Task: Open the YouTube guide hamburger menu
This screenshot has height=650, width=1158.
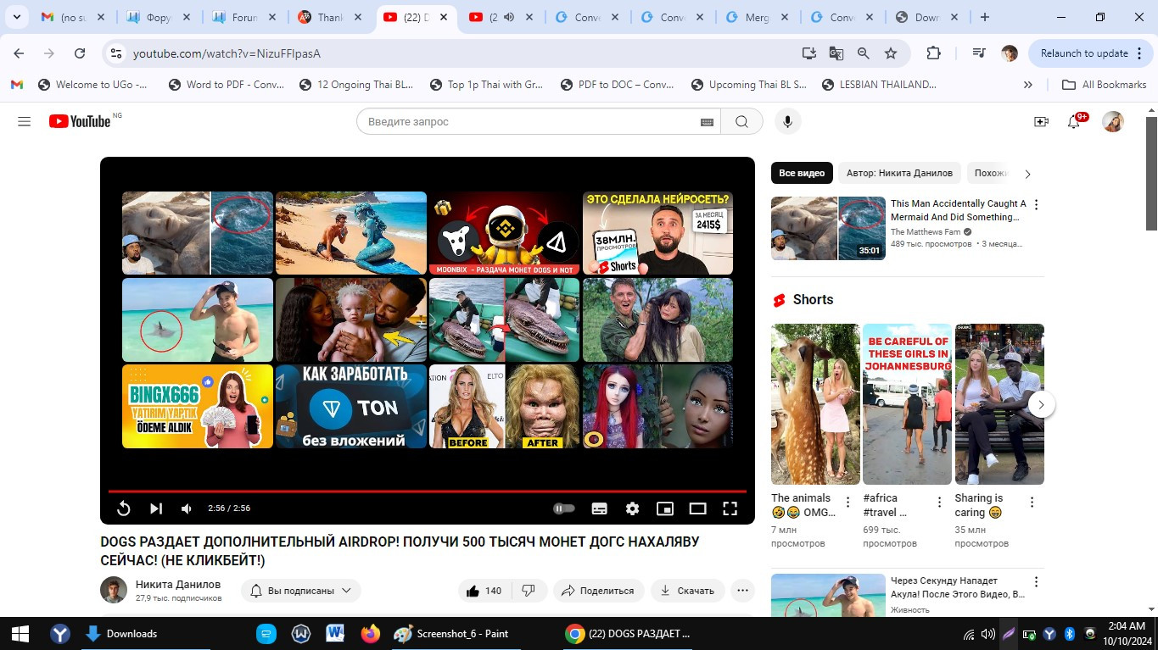Action: point(24,121)
